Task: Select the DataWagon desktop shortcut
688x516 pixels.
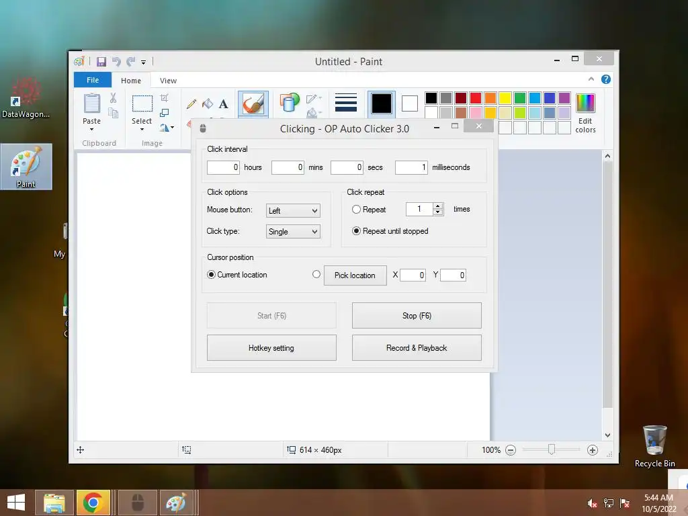Action: [x=26, y=97]
